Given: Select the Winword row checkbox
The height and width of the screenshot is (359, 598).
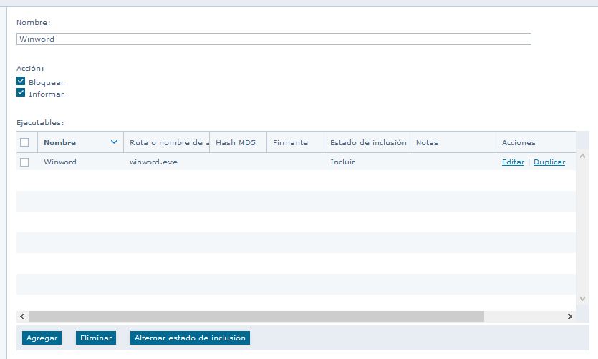Looking at the screenshot, I should [x=24, y=162].
